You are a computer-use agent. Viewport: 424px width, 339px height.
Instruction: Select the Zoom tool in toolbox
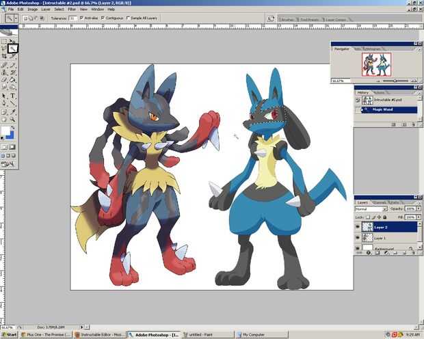(13, 120)
